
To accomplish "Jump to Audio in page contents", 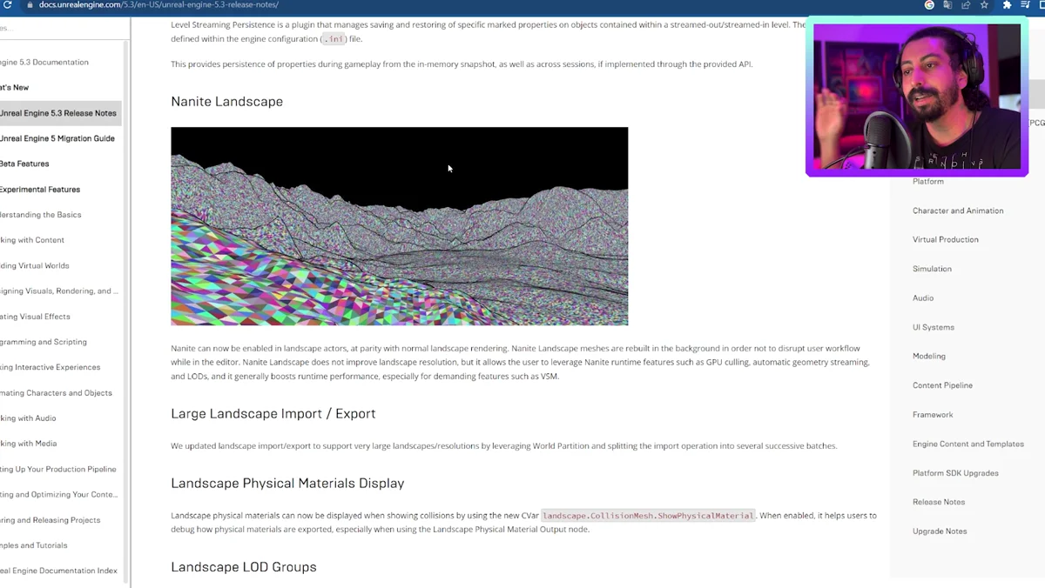I will (923, 298).
